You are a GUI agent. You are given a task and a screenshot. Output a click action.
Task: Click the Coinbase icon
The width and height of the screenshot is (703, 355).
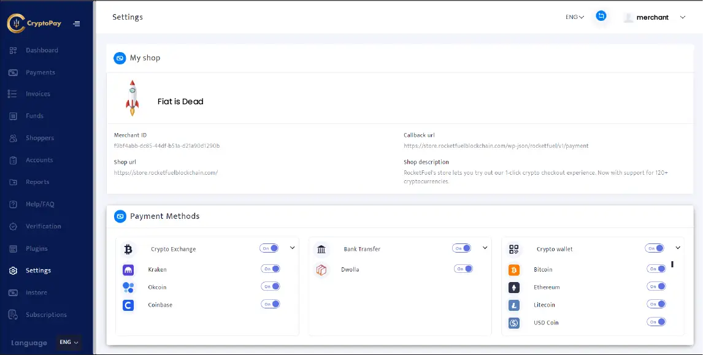coord(129,303)
